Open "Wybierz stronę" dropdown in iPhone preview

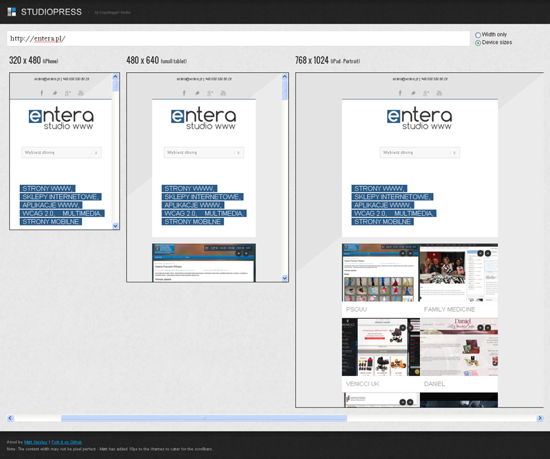[61, 153]
